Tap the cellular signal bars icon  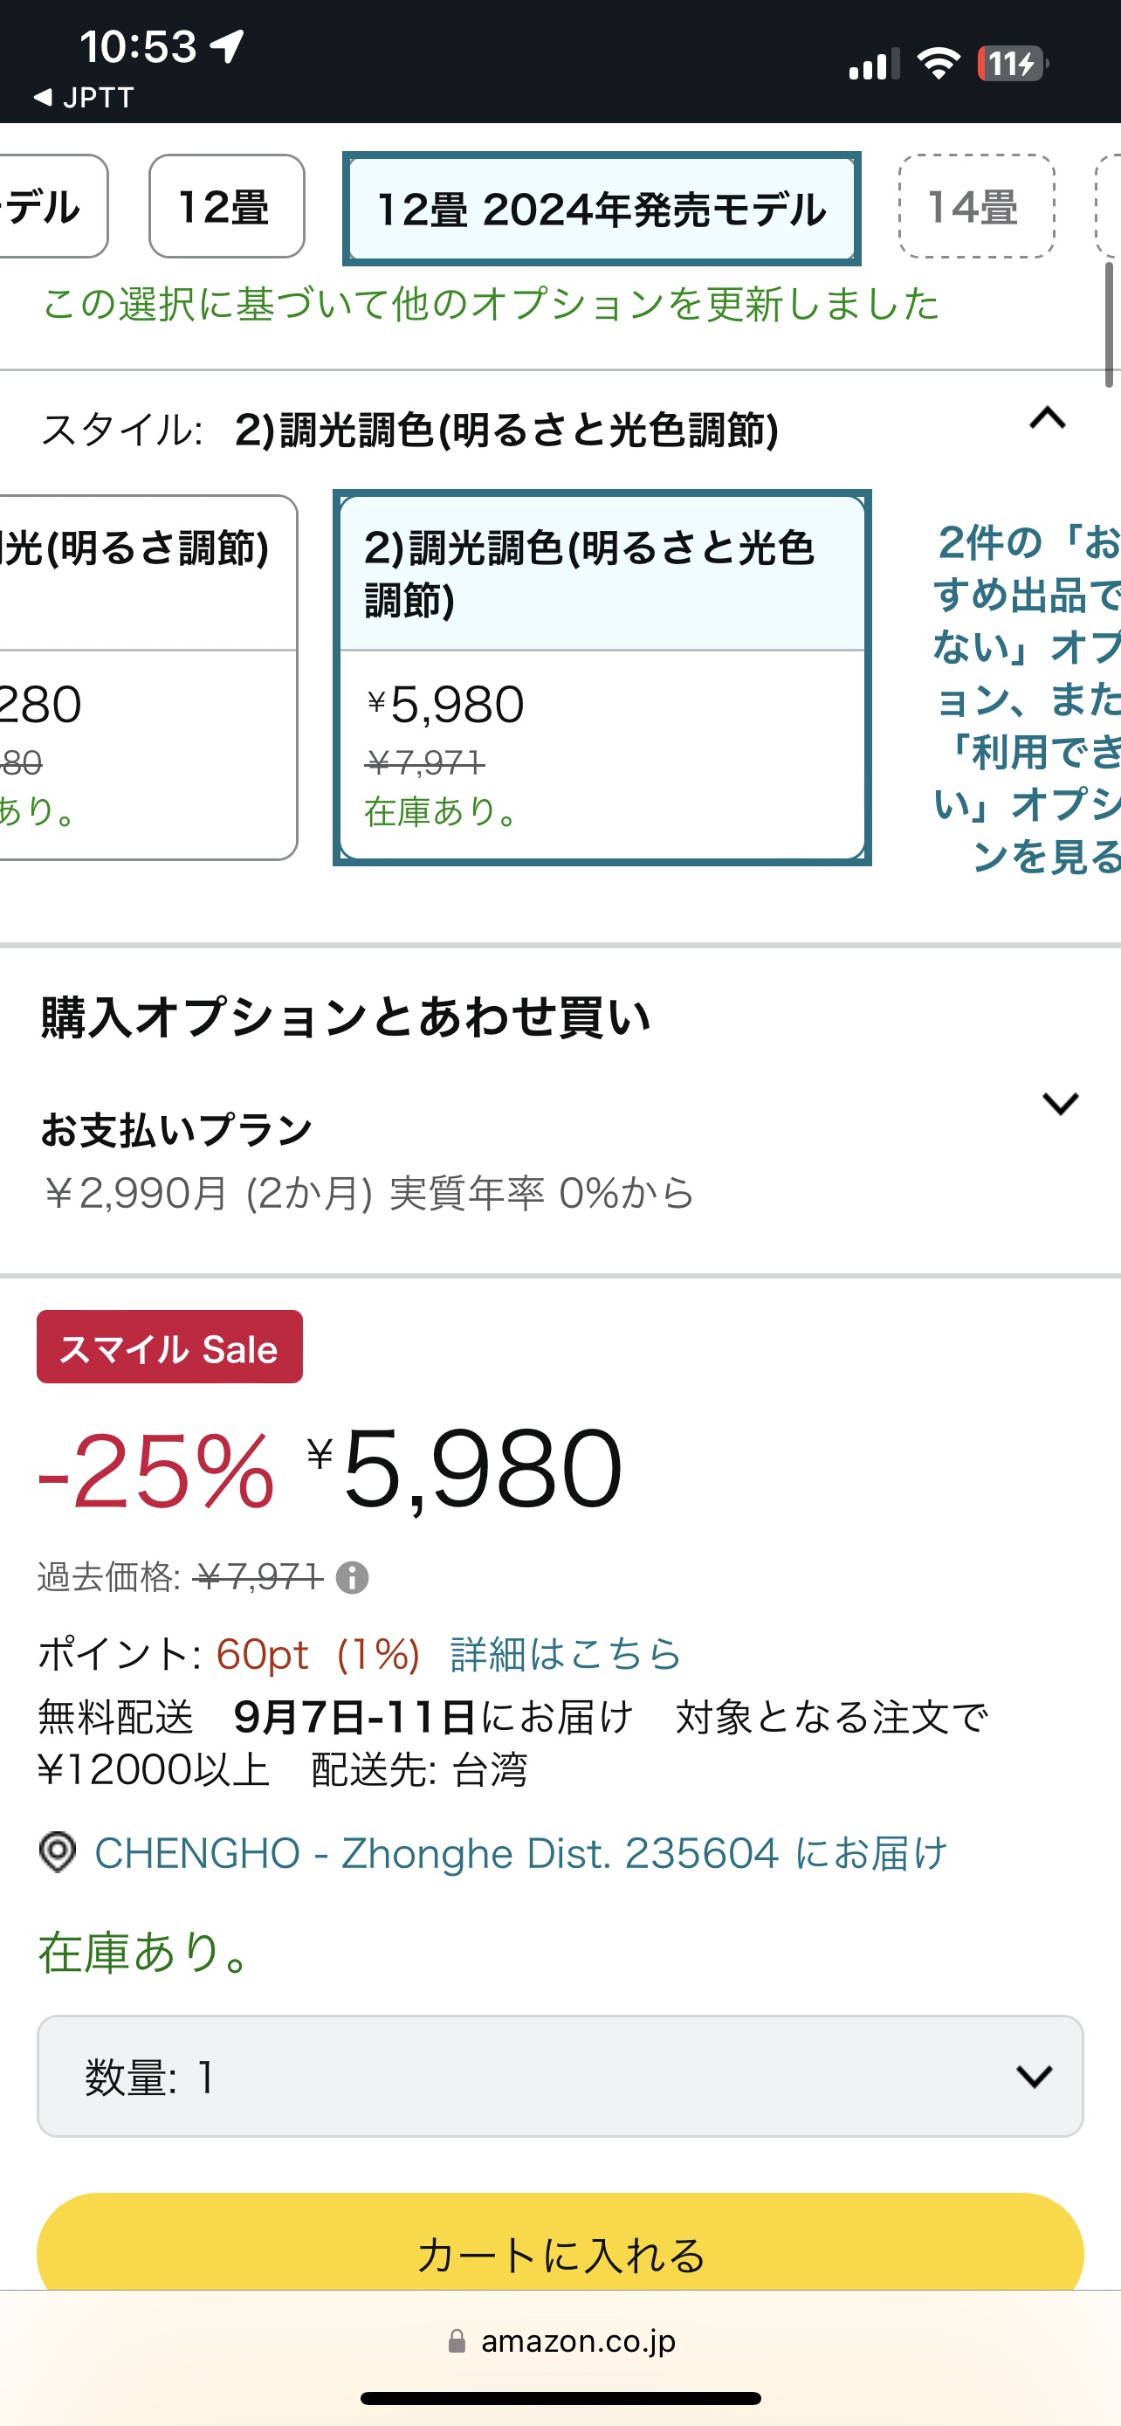[x=875, y=64]
